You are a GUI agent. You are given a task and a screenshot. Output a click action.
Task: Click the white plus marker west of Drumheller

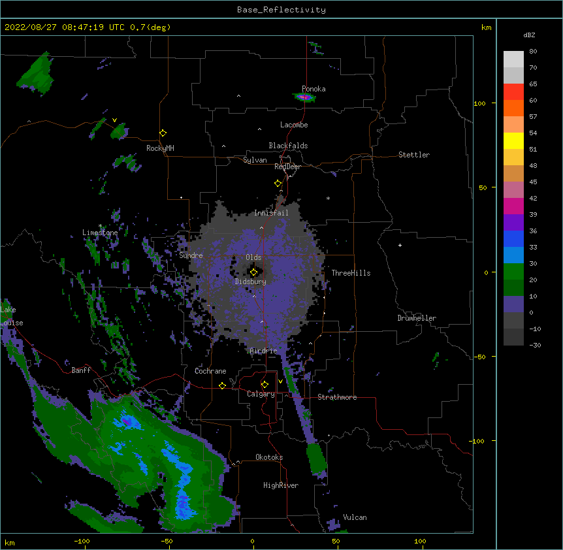click(400, 245)
